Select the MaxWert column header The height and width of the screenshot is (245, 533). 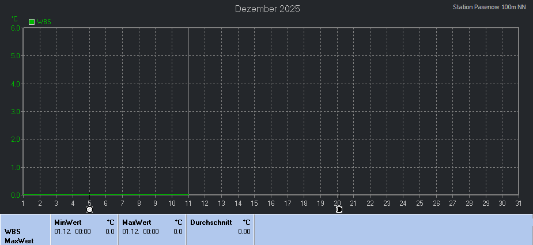[137, 222]
